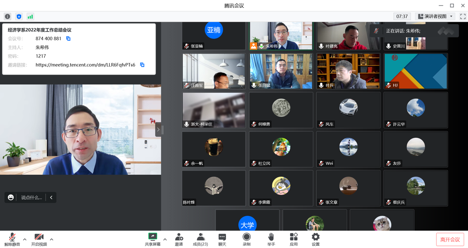This screenshot has width=468, height=248.
Task: Open the 应用 apps panel
Action: click(294, 239)
